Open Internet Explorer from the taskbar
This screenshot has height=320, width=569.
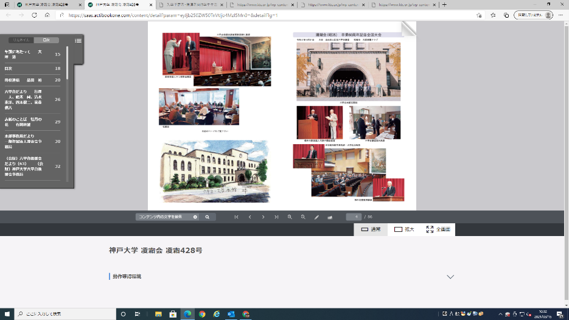pos(217,314)
